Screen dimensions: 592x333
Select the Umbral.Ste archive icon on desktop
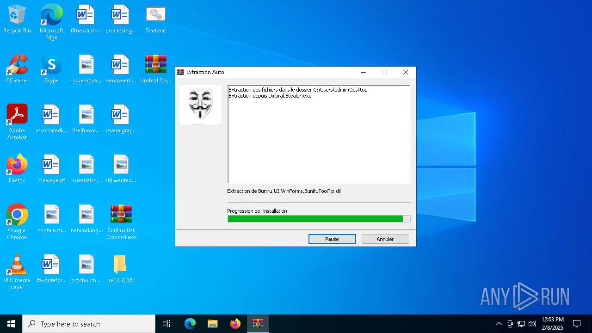click(x=156, y=69)
